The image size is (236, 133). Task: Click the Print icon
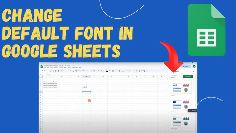tap(56, 71)
